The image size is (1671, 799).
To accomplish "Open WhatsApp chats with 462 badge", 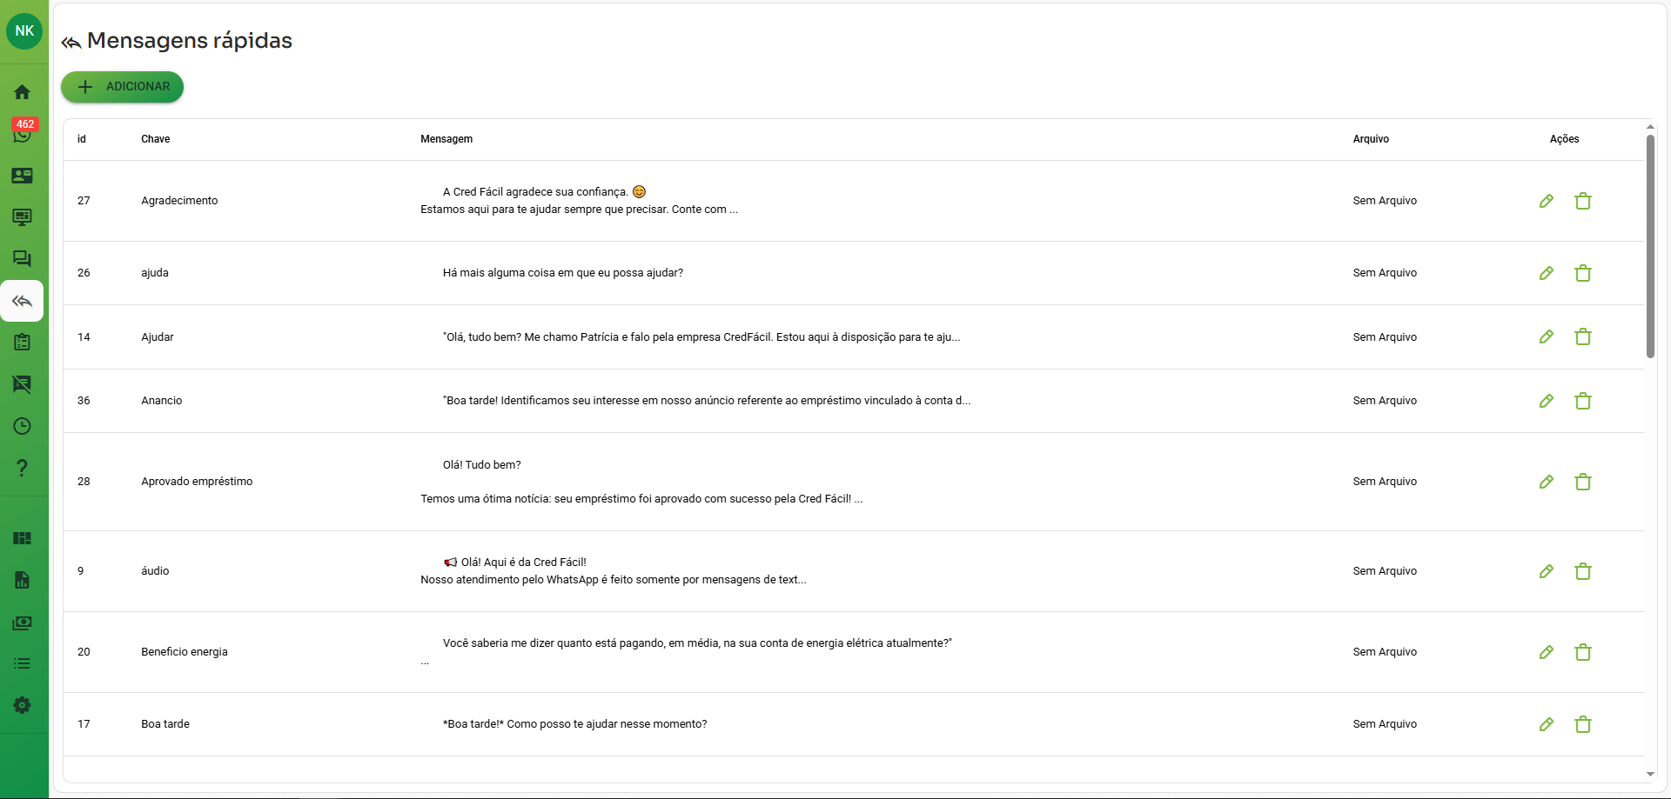I will point(23,133).
